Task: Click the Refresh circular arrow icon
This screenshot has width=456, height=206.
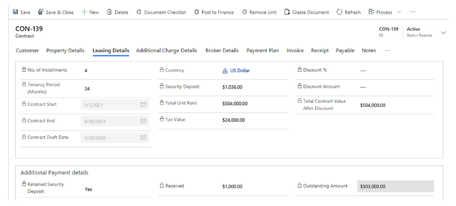Action: pos(339,12)
